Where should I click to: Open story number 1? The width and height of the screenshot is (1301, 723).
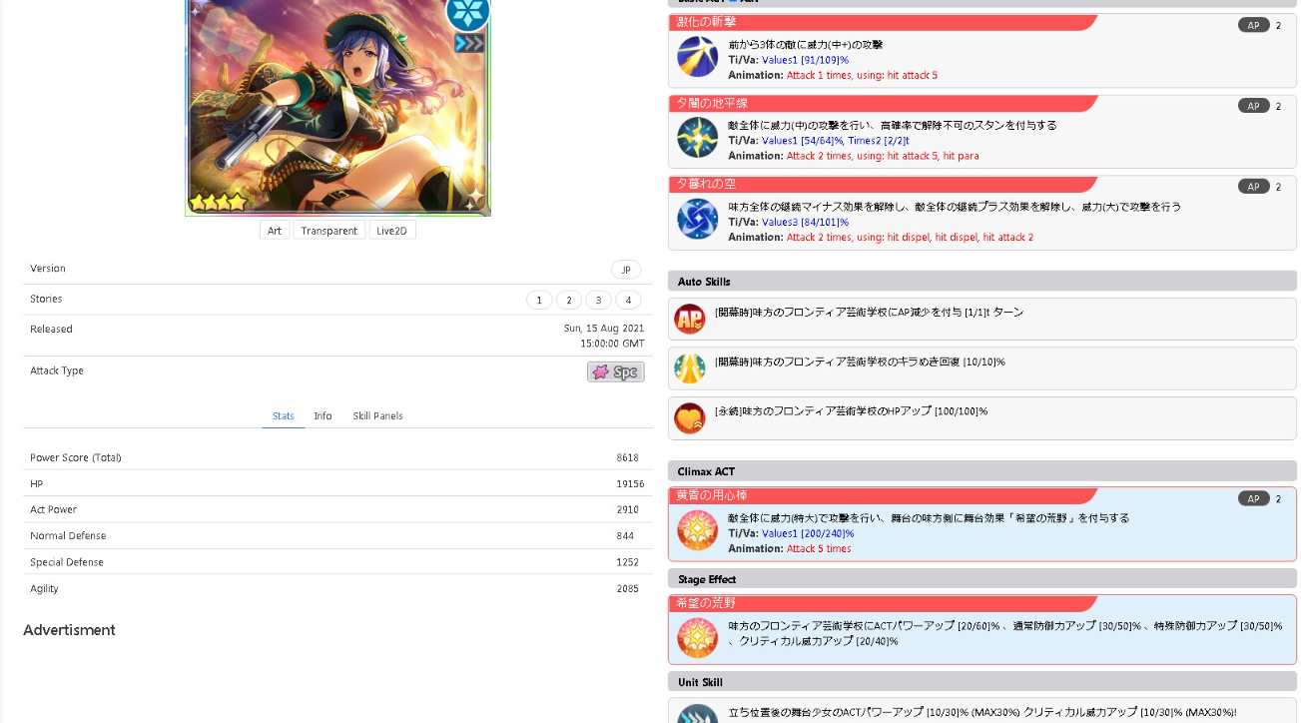point(539,300)
